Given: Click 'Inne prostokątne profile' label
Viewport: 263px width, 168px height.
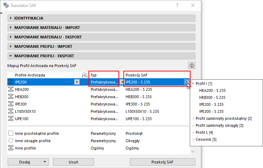Looking at the screenshot, I should [x=37, y=133].
